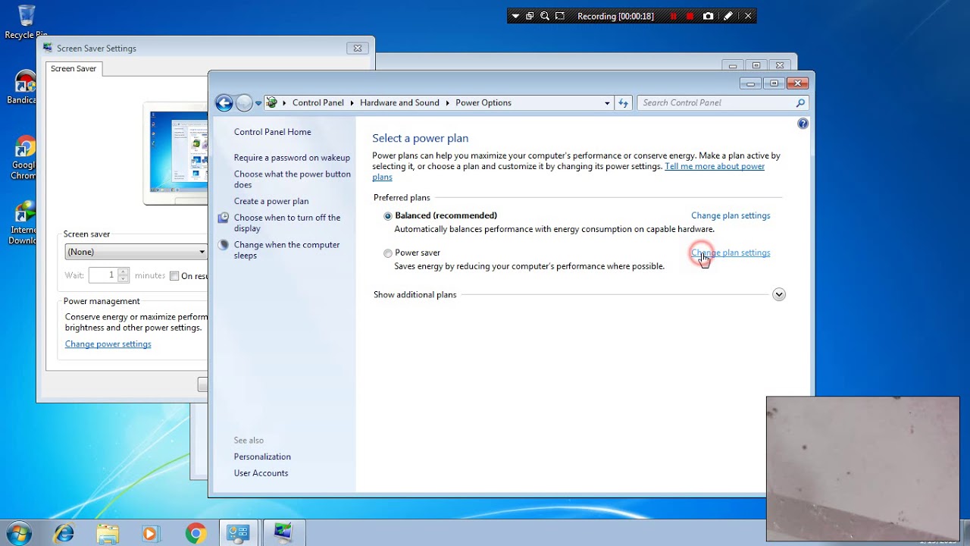Open Choose when to turn off display
Screen dimensions: 970x546
[287, 223]
